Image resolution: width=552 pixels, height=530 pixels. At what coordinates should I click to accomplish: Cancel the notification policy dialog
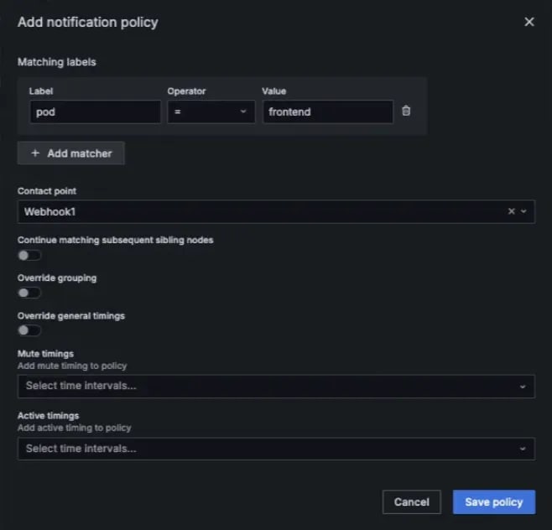[412, 501]
